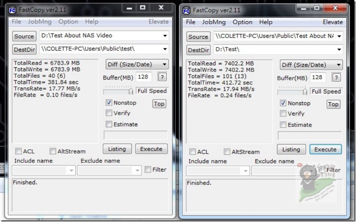The width and height of the screenshot is (356, 222).
Task: Enable Verify checkbox in left window
Action: 109,113
